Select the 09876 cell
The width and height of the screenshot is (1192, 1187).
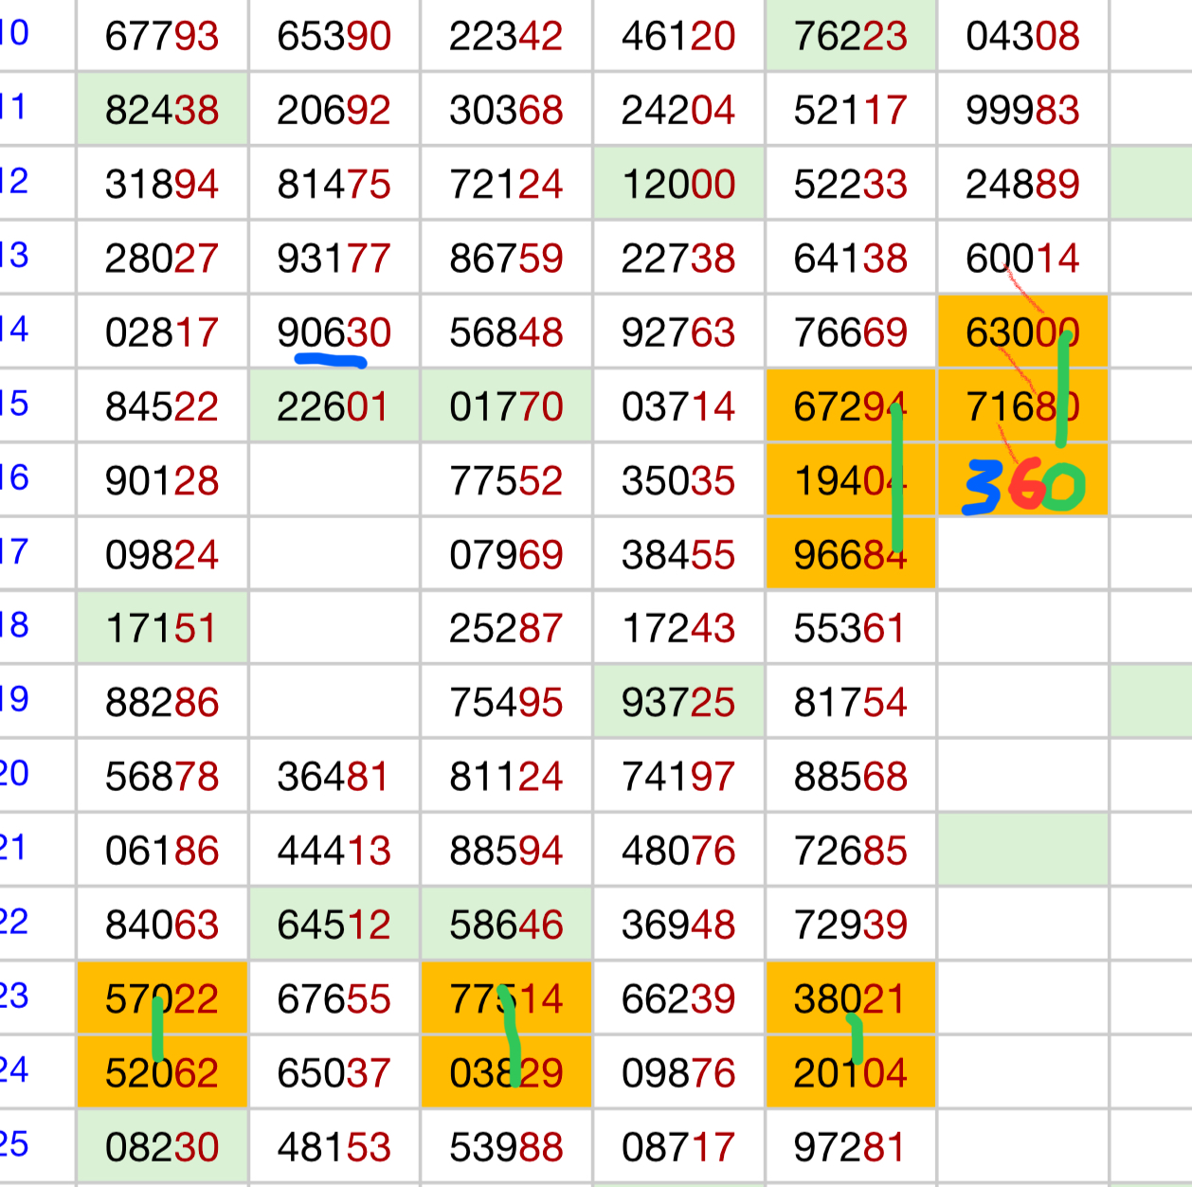pos(678,1072)
